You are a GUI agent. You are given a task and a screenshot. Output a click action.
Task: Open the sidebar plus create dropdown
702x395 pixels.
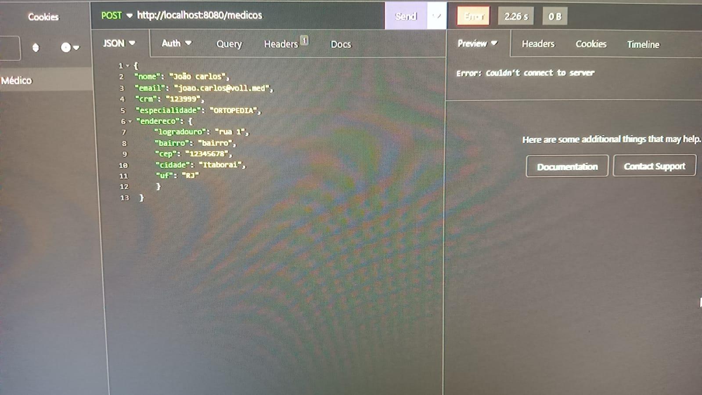tap(70, 47)
